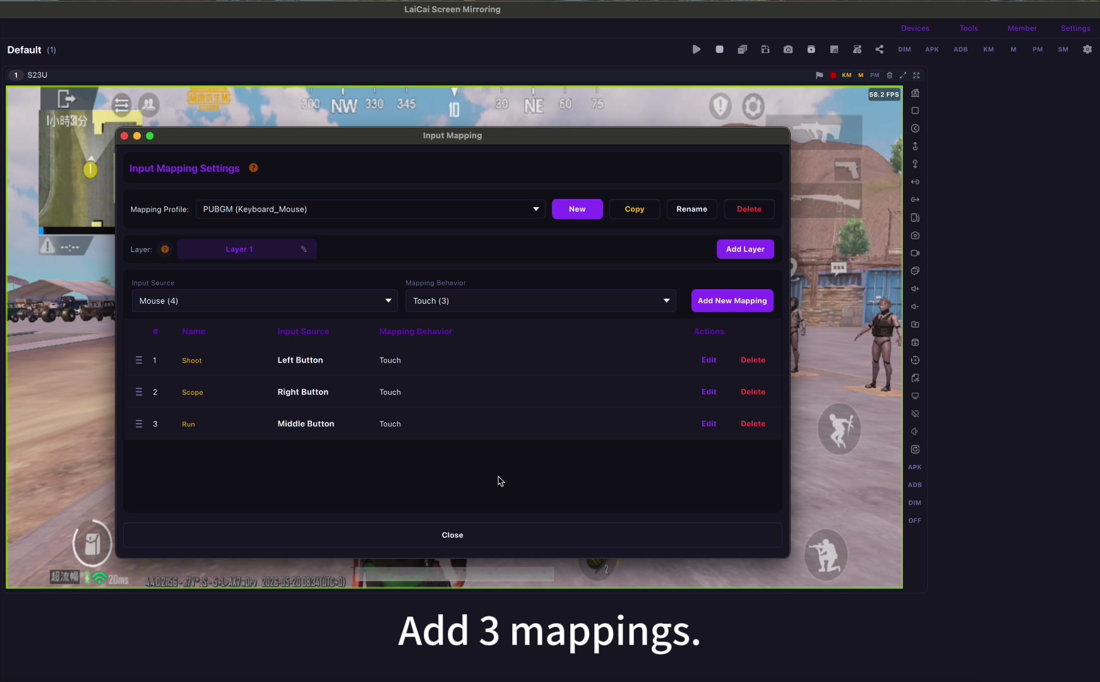This screenshot has width=1100, height=682.
Task: Open the Member menu
Action: click(1022, 28)
